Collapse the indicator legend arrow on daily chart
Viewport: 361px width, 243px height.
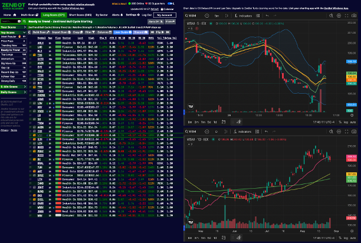[x=190, y=145]
